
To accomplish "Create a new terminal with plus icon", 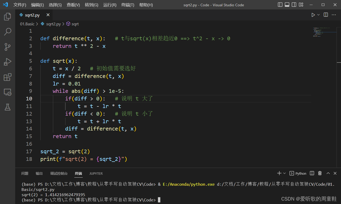I will tap(279, 173).
